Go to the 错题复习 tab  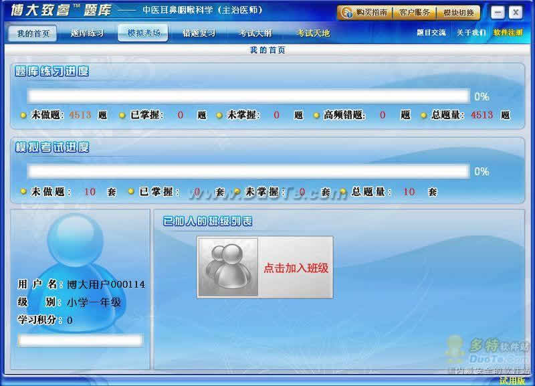[199, 33]
